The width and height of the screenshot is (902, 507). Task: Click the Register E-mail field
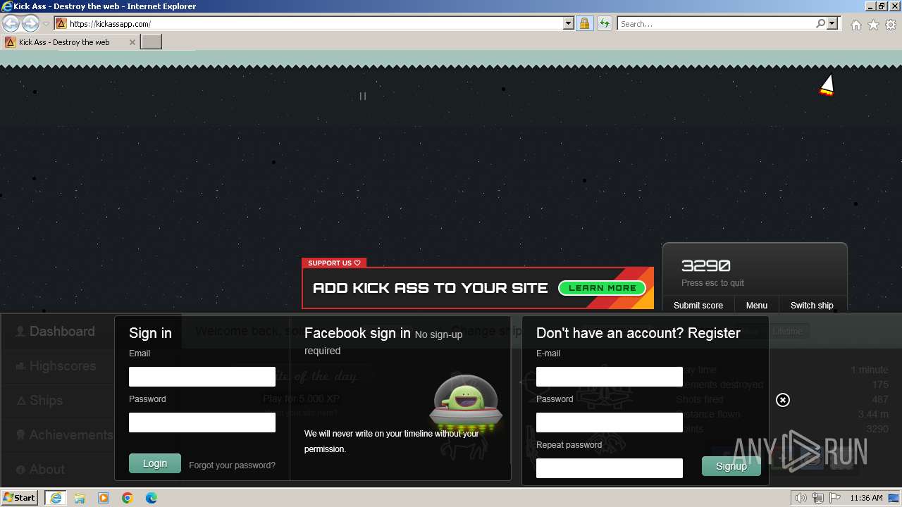pos(610,377)
